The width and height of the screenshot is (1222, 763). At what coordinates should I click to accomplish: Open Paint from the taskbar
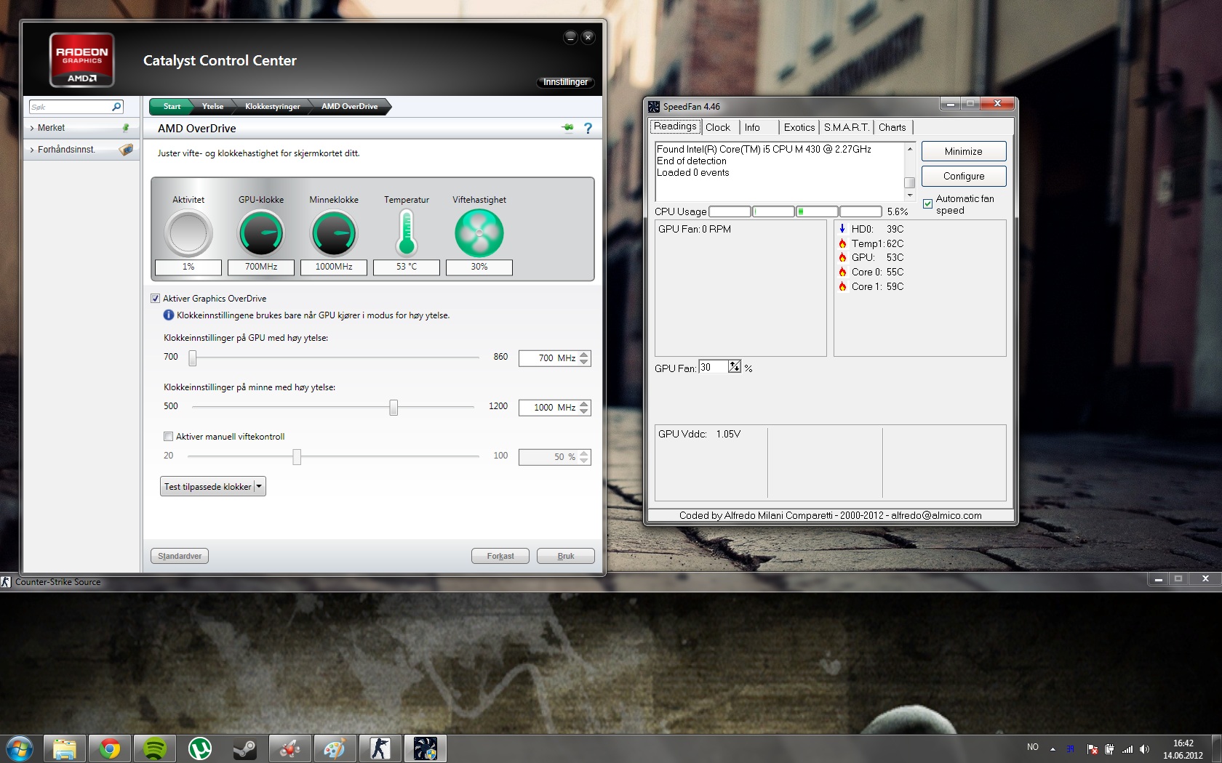pos(335,748)
